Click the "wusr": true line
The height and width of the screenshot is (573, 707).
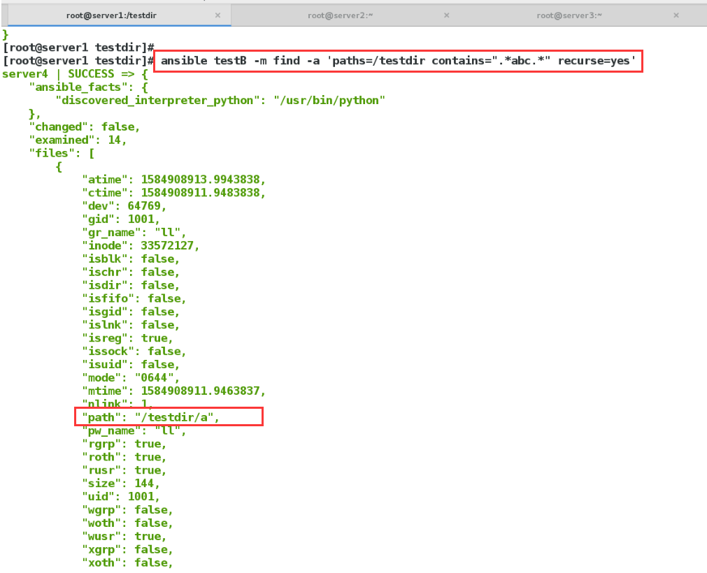pyautogui.click(x=124, y=537)
